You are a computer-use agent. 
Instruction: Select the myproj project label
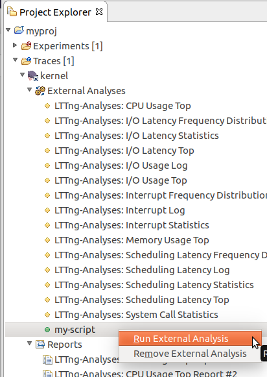point(41,31)
